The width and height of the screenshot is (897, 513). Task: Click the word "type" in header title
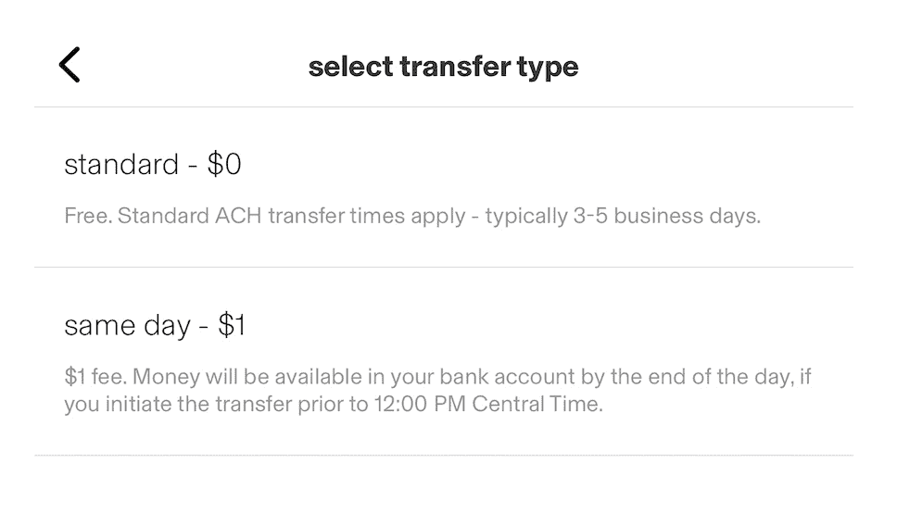click(x=550, y=67)
